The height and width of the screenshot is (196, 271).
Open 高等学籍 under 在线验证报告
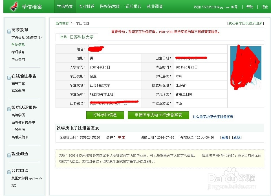tap(18, 84)
